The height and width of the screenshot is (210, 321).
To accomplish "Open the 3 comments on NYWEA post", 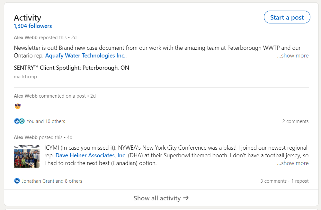I will (x=273, y=181).
